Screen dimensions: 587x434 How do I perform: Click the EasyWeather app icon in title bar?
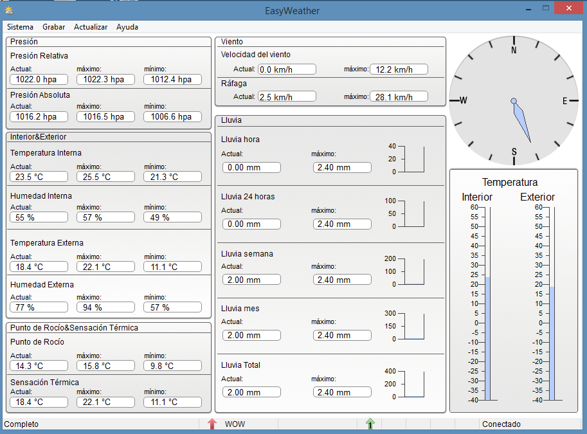pyautogui.click(x=8, y=10)
